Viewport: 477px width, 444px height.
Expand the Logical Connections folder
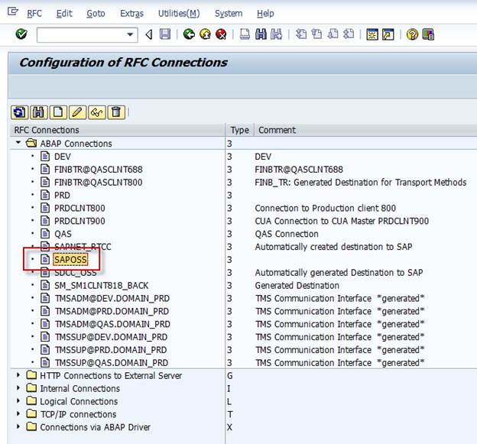click(18, 400)
